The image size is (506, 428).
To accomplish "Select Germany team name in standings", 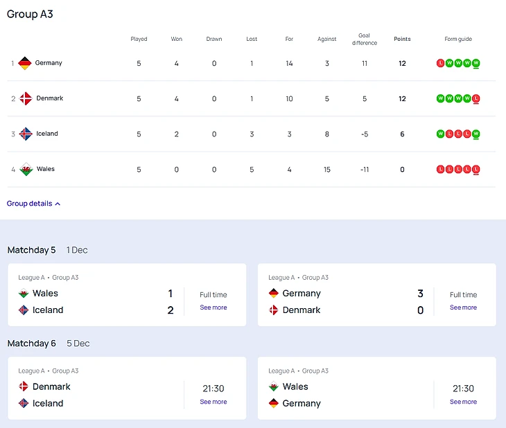I will click(x=49, y=63).
